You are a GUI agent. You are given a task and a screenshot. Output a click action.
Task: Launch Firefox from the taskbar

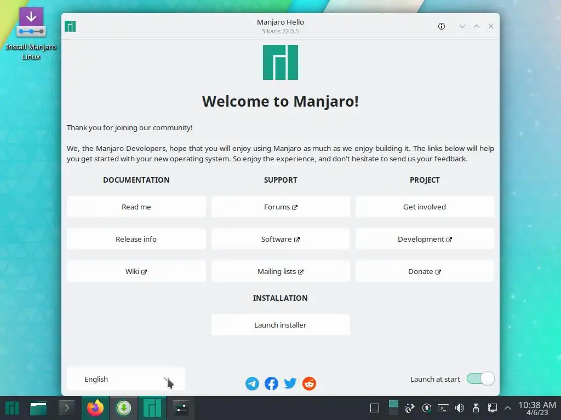pos(95,408)
